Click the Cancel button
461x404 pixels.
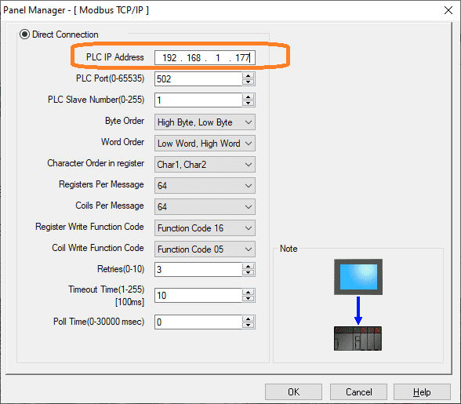358,392
